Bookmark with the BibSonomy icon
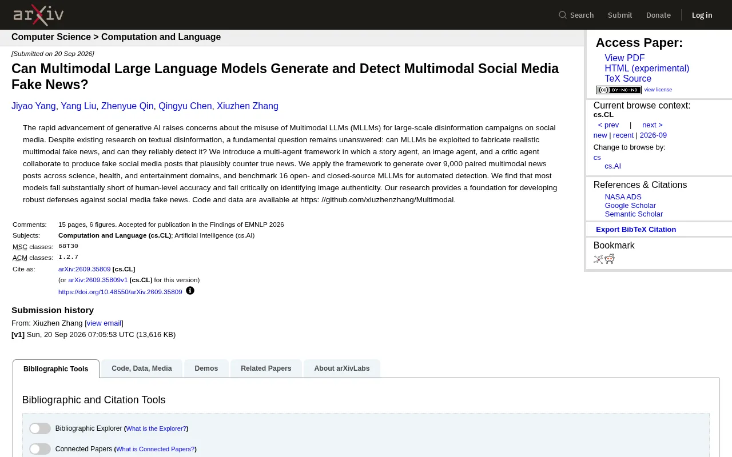 [598, 259]
